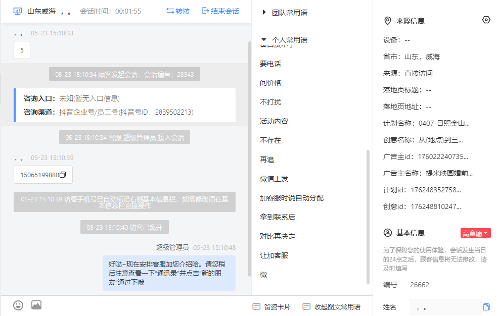
Task: Select the 问价格 quick phrase
Action: pos(270,83)
